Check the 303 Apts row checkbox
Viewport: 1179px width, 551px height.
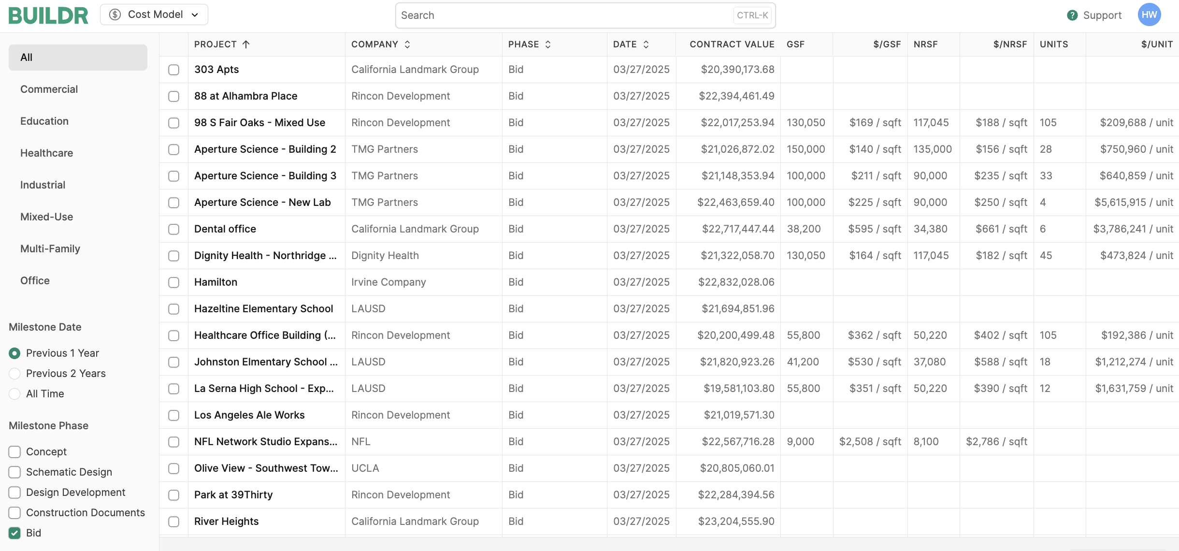click(x=174, y=70)
